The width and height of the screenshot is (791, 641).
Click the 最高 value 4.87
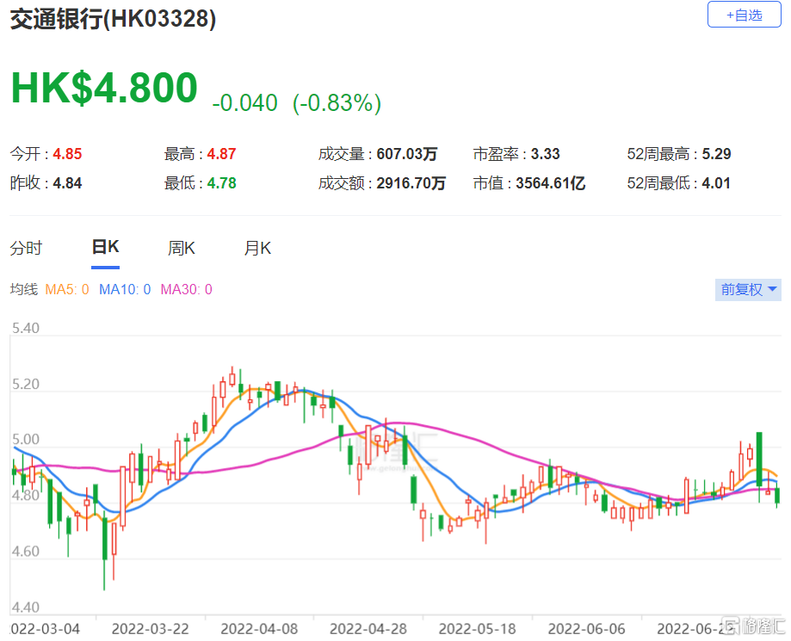(x=221, y=154)
